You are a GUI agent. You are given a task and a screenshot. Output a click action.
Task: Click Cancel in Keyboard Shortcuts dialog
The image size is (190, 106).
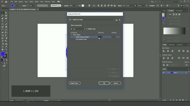coord(115,83)
